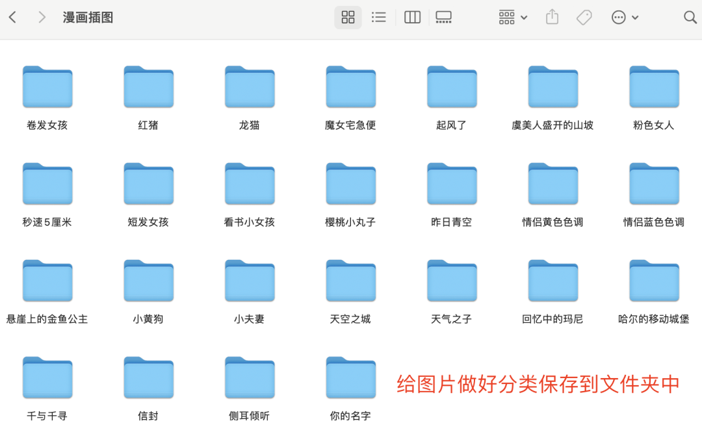Click the folder name label 你的名字

[350, 416]
